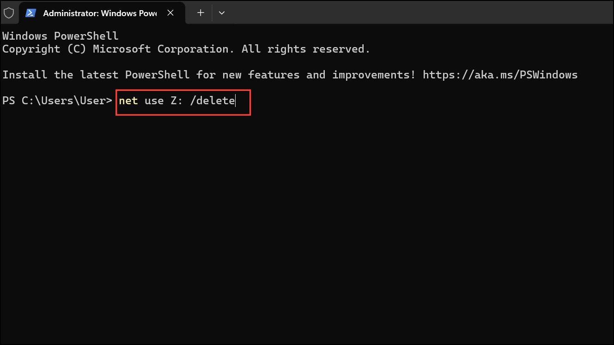Place the cursor at the end of the command line

236,101
